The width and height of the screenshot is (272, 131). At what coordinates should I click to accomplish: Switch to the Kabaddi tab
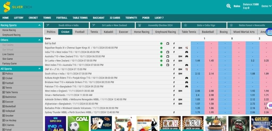[x=108, y=32]
